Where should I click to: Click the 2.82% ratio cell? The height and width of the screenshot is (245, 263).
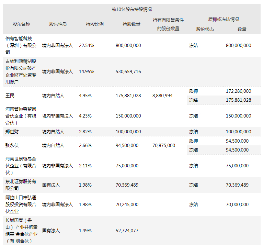tap(85, 132)
